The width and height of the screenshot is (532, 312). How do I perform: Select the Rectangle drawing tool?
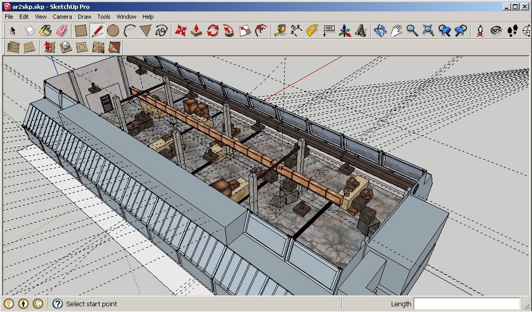pos(81,31)
